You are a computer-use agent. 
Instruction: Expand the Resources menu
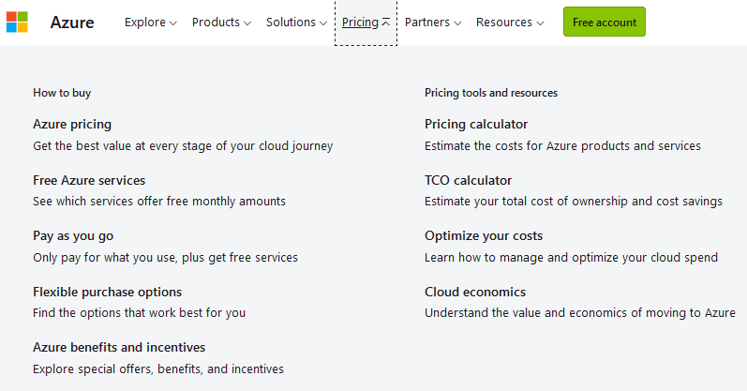pos(510,23)
